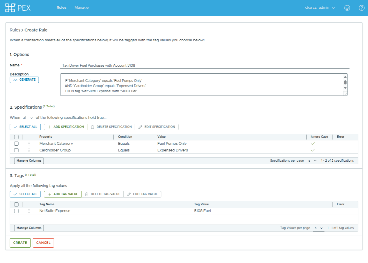Check the NetSuite Expense tag checkbox

click(16, 211)
